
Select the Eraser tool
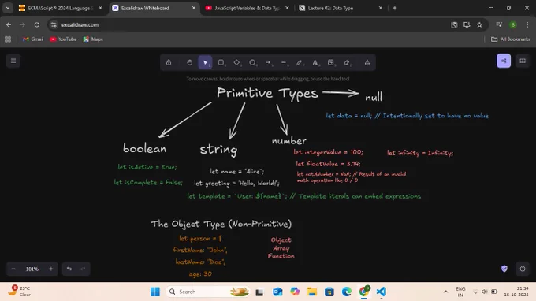pyautogui.click(x=347, y=62)
